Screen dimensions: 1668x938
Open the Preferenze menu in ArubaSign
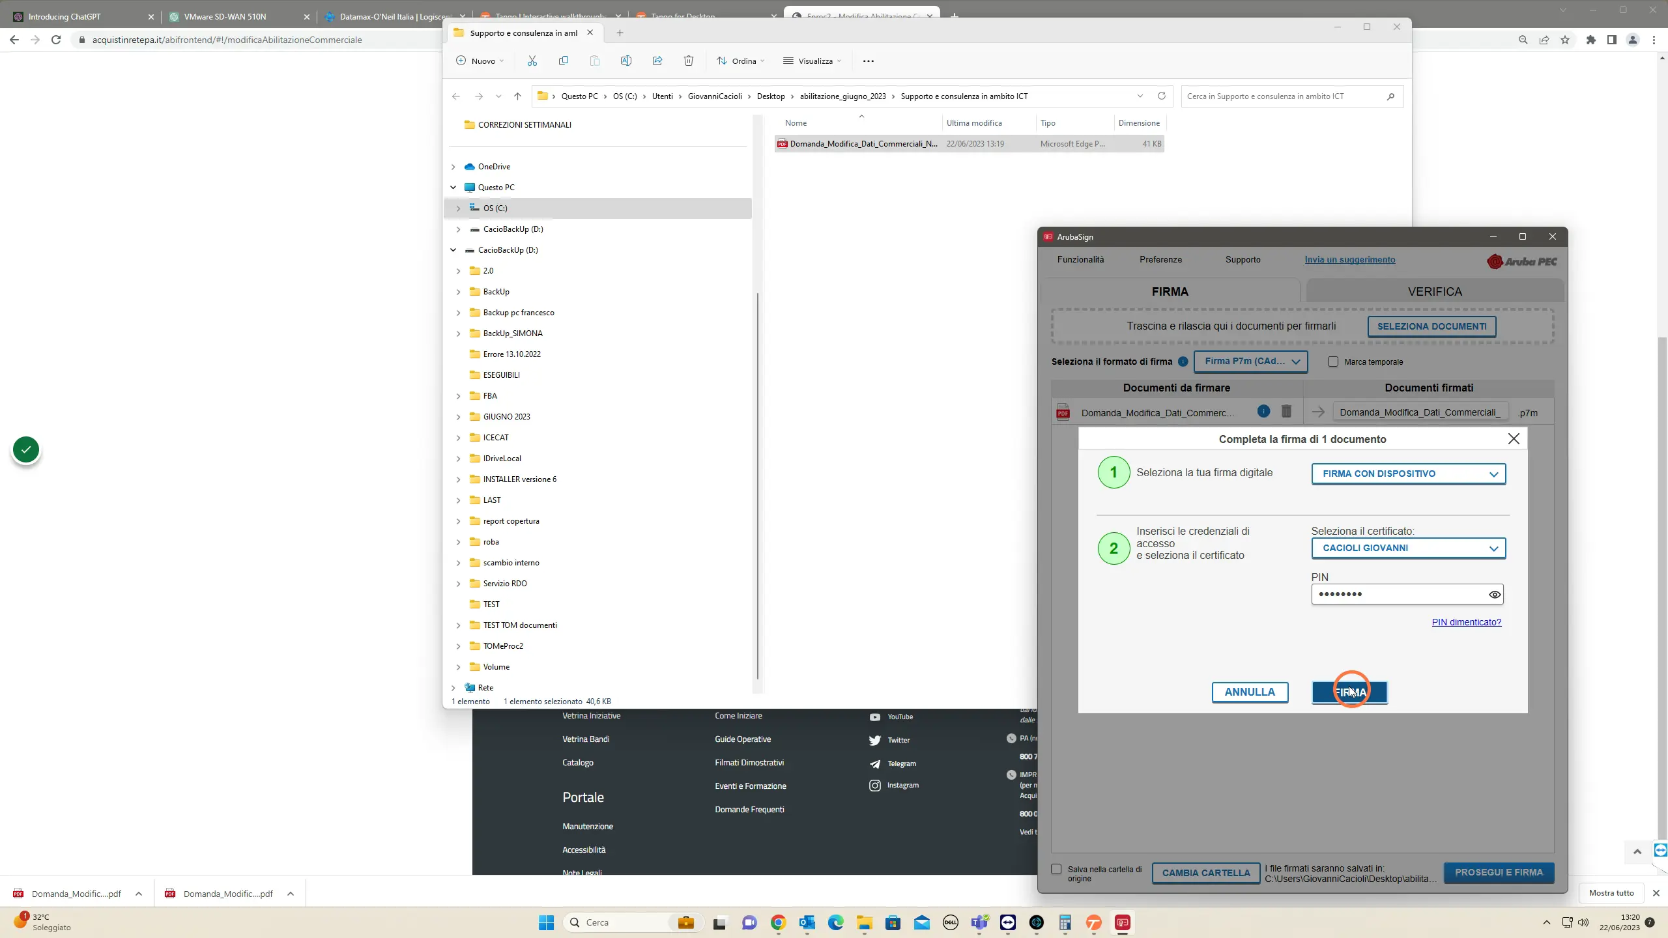pos(1160,259)
